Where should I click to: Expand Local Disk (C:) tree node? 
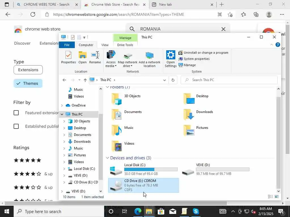point(64,169)
